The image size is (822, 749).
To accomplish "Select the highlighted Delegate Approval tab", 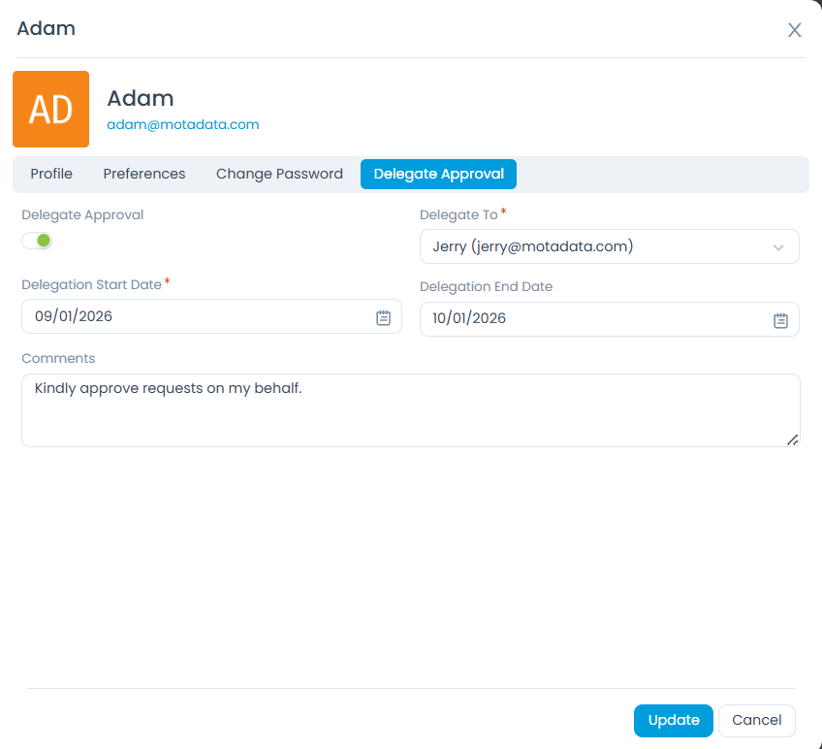I will pyautogui.click(x=438, y=174).
